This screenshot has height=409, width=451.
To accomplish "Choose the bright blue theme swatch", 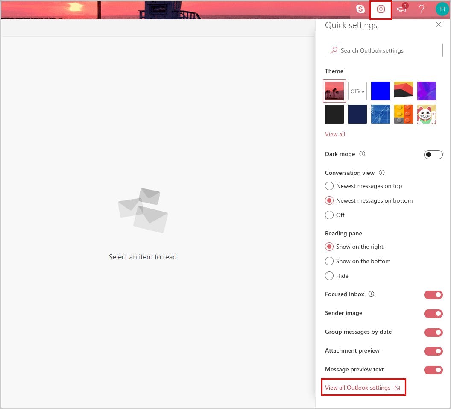I will point(380,91).
